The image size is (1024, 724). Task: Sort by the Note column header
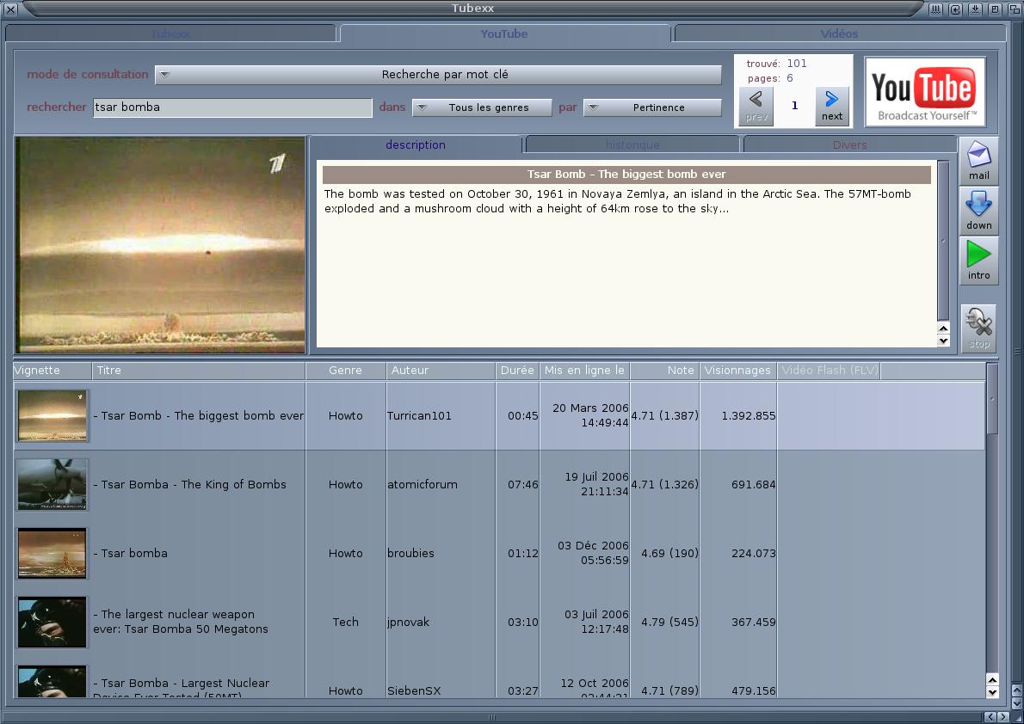(665, 370)
